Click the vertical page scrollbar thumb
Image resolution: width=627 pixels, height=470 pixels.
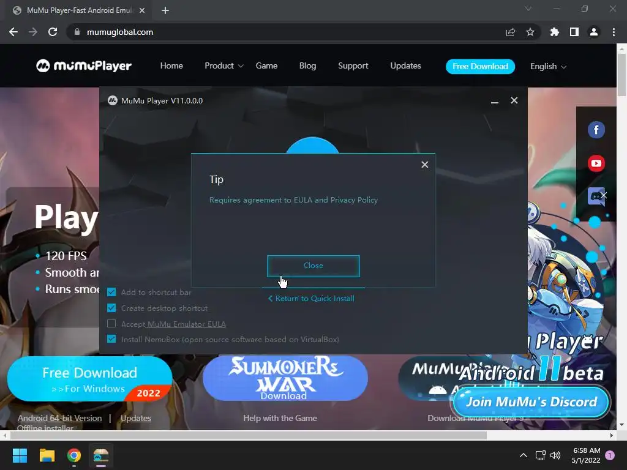[x=621, y=75]
